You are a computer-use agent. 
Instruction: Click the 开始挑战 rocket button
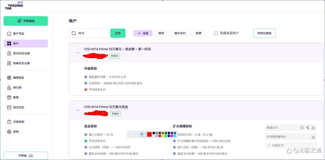(x=26, y=21)
